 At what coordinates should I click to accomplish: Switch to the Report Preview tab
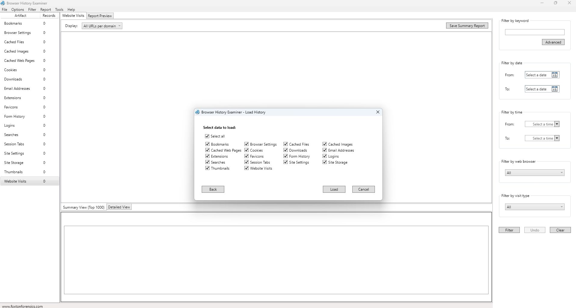[x=100, y=16]
